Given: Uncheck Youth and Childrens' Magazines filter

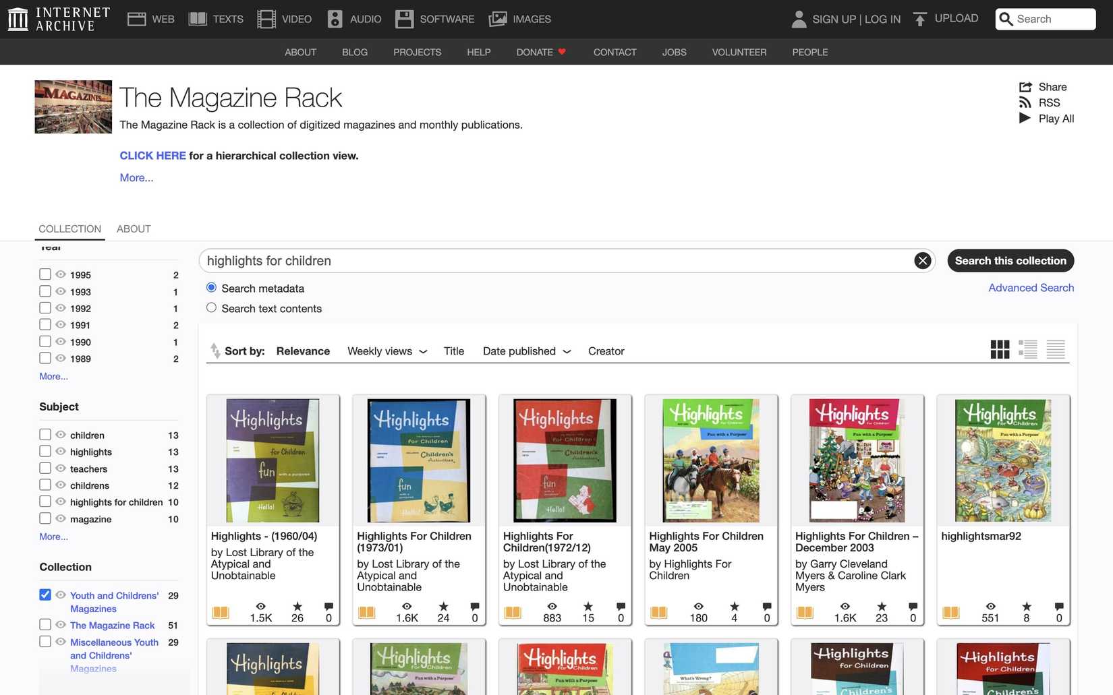Looking at the screenshot, I should [45, 595].
